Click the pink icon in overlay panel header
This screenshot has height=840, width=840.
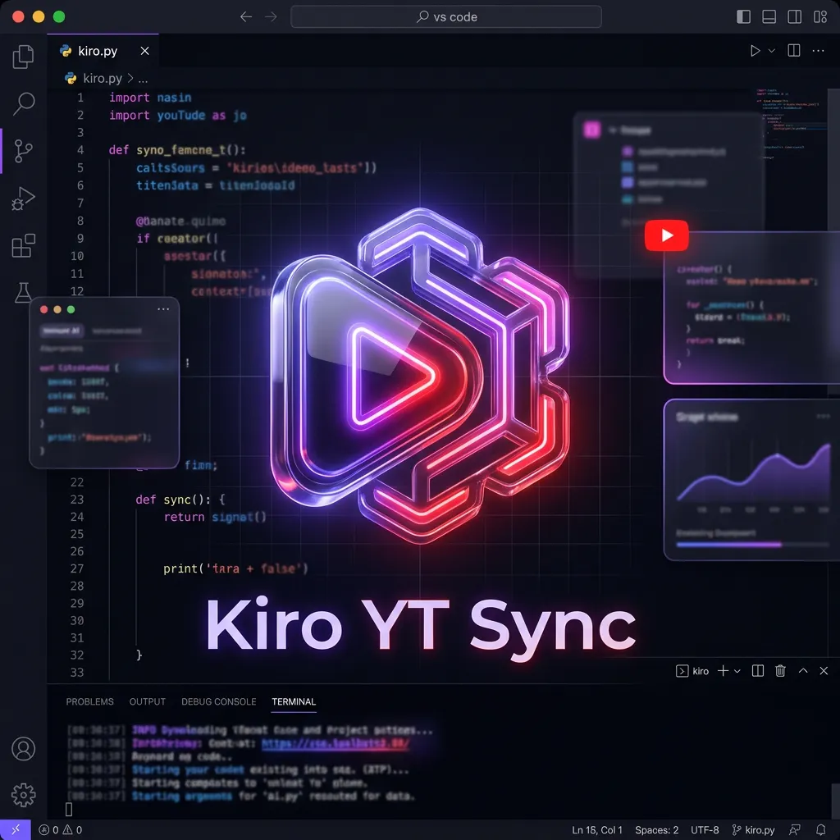click(592, 130)
